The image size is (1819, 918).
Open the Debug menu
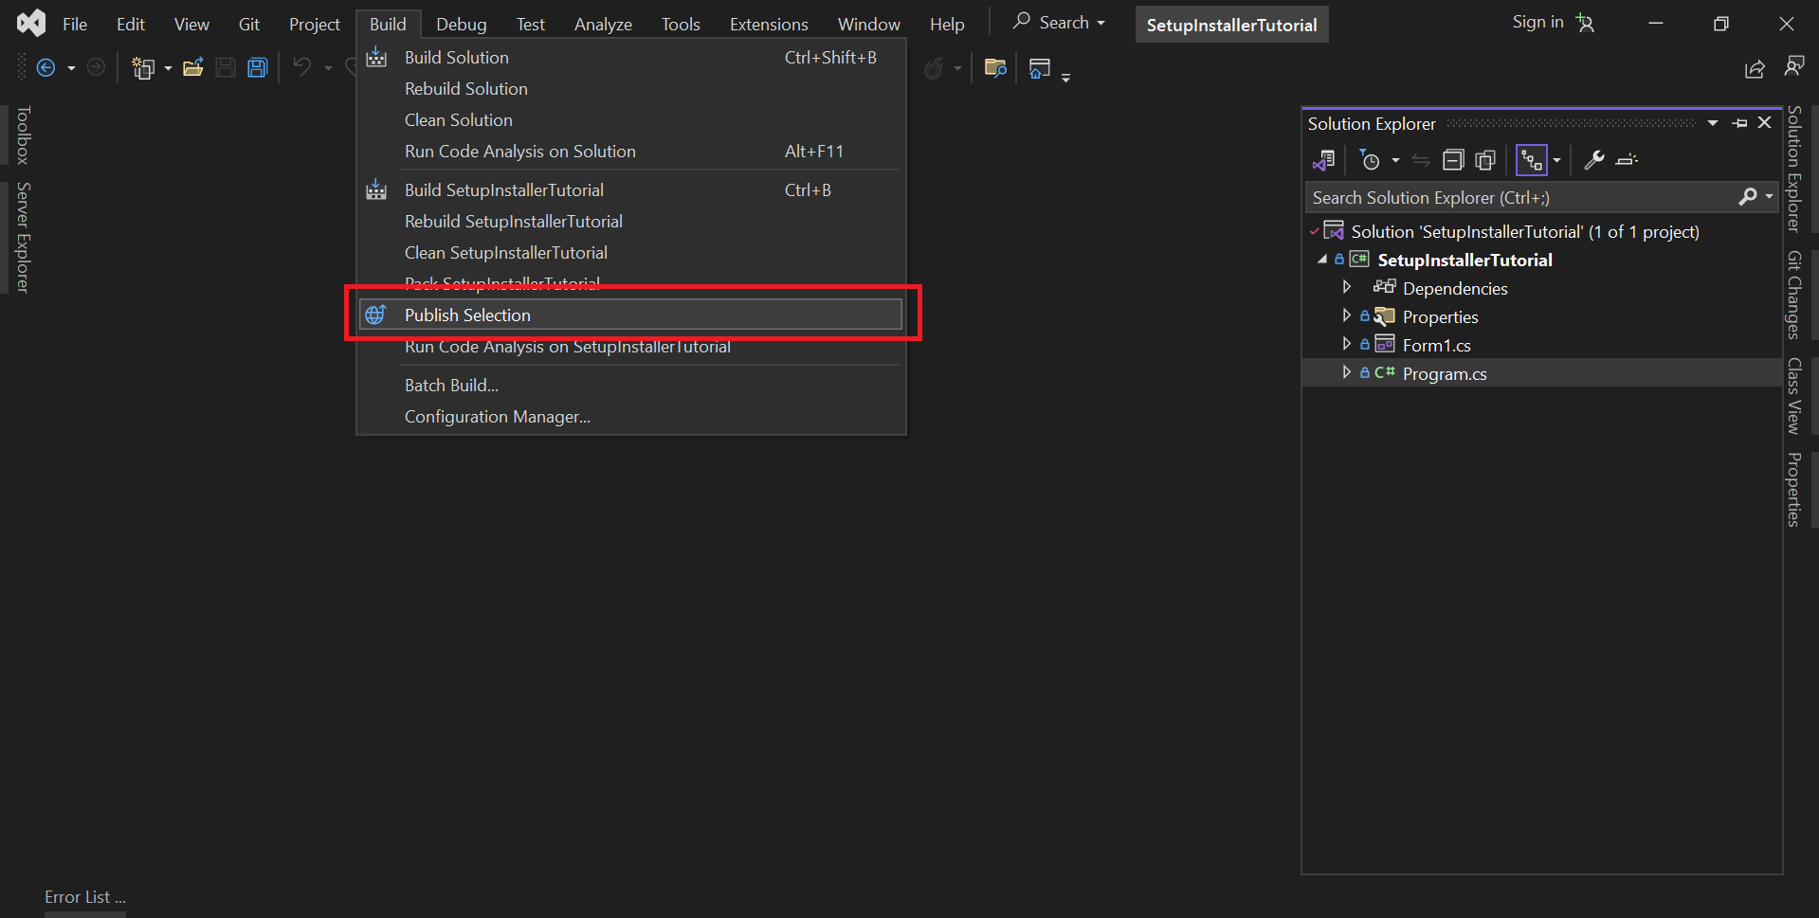(462, 24)
